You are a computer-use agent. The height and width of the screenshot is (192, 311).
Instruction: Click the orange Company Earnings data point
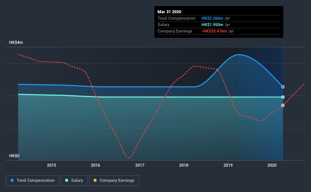point(283,105)
